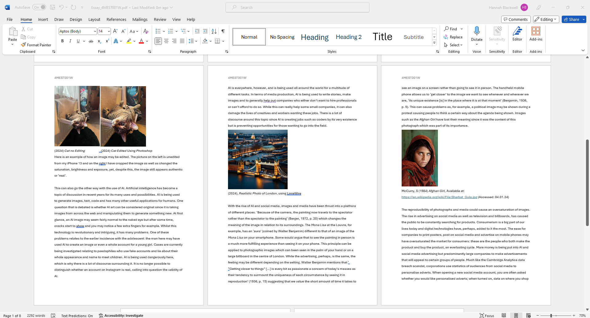590x318 pixels.
Task: Toggle Underline formatting
Action: coord(78,41)
